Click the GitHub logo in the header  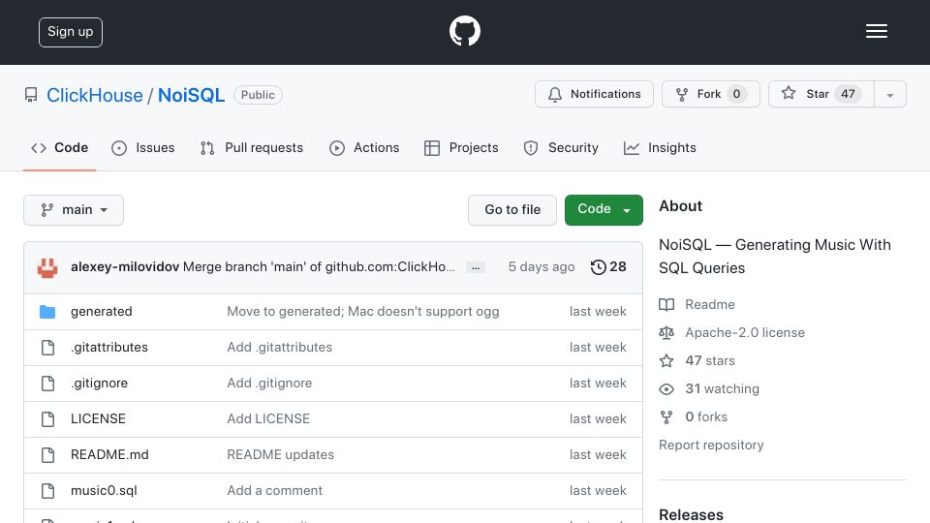(464, 31)
